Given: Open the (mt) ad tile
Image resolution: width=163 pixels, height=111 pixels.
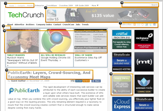Looking at the screenshot, I should (144, 62).
